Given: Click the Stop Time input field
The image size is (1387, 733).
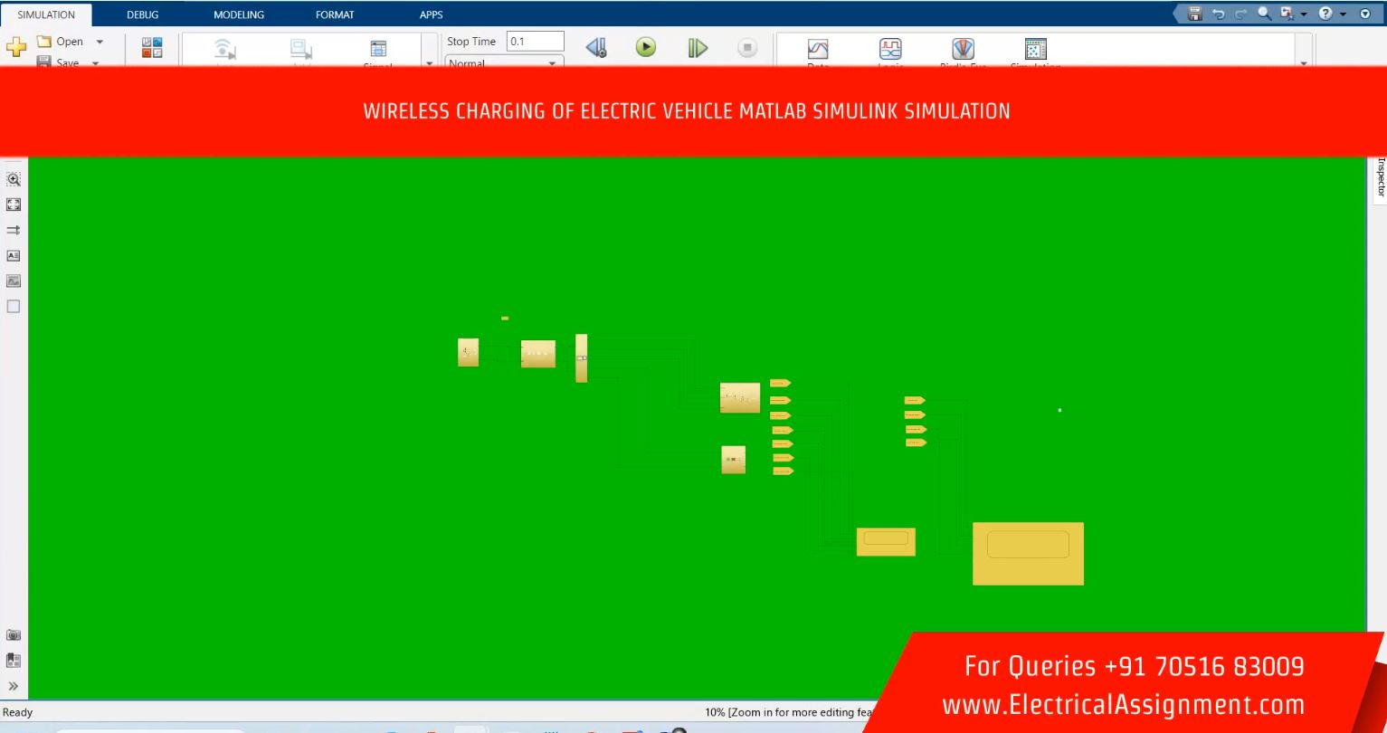Looking at the screenshot, I should [x=535, y=41].
